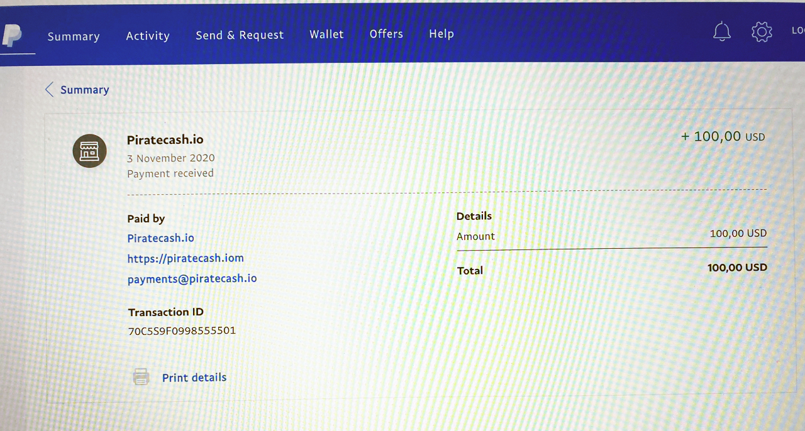The height and width of the screenshot is (431, 805).
Task: Select the Summary navigation item
Action: [74, 36]
